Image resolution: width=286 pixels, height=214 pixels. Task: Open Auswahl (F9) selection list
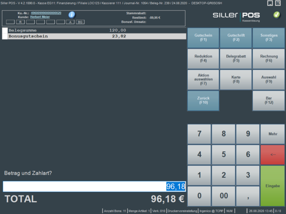tap(268, 79)
